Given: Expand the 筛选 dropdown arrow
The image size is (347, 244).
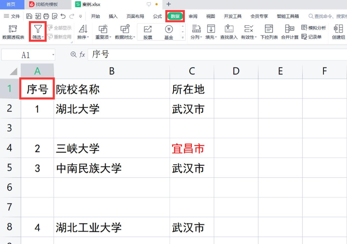Looking at the screenshot, I should point(43,37).
